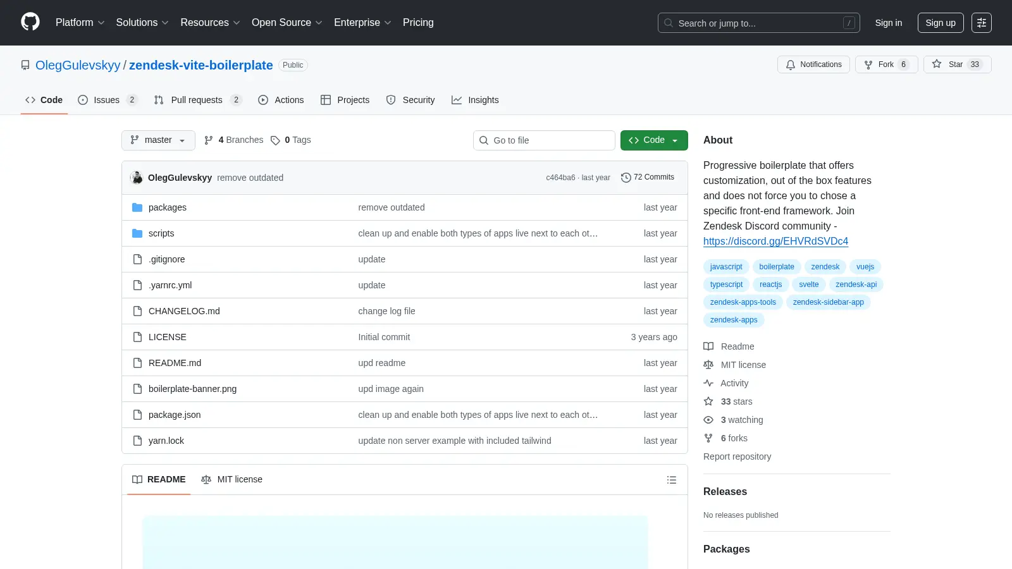Select the README tab
This screenshot has height=569, width=1012.
click(x=159, y=480)
